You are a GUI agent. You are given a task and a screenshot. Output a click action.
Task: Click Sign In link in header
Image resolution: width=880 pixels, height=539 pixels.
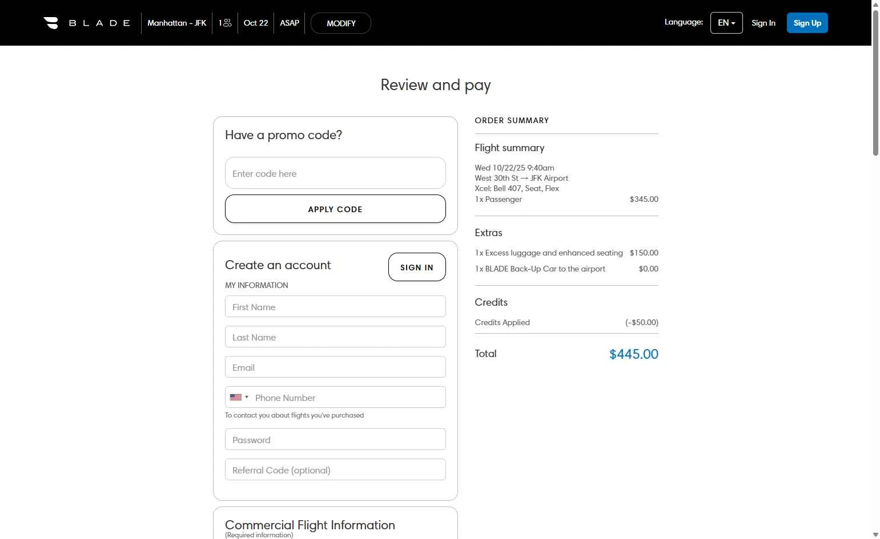point(764,23)
